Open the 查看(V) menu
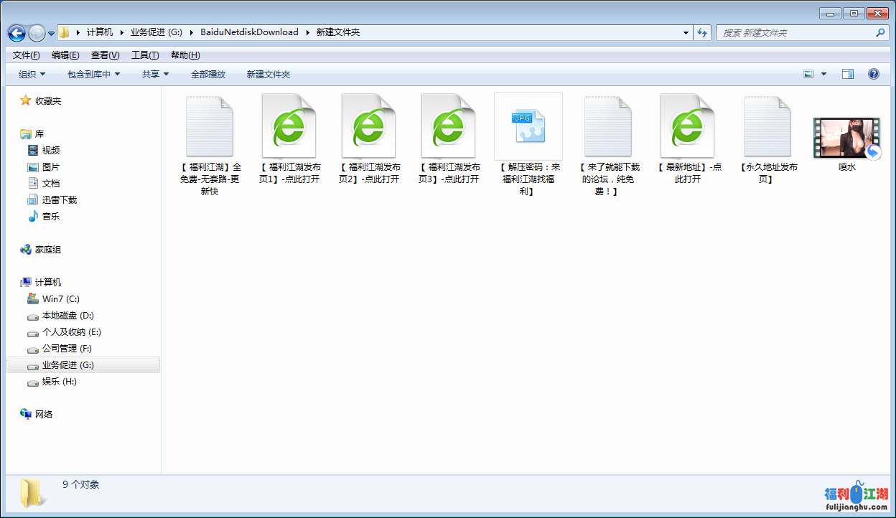Image resolution: width=896 pixels, height=518 pixels. click(105, 55)
